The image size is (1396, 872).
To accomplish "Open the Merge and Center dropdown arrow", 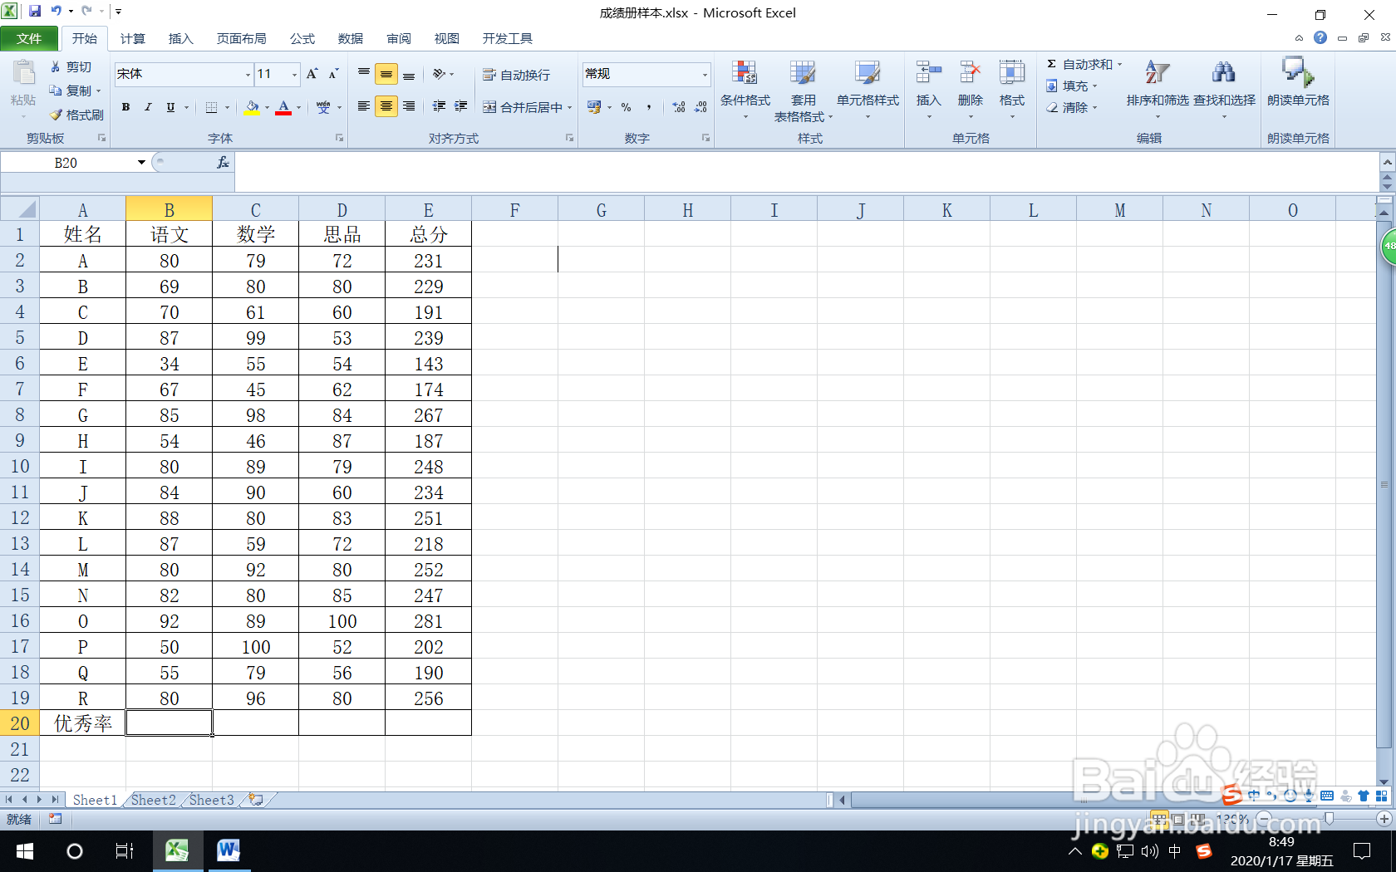I will pyautogui.click(x=570, y=107).
